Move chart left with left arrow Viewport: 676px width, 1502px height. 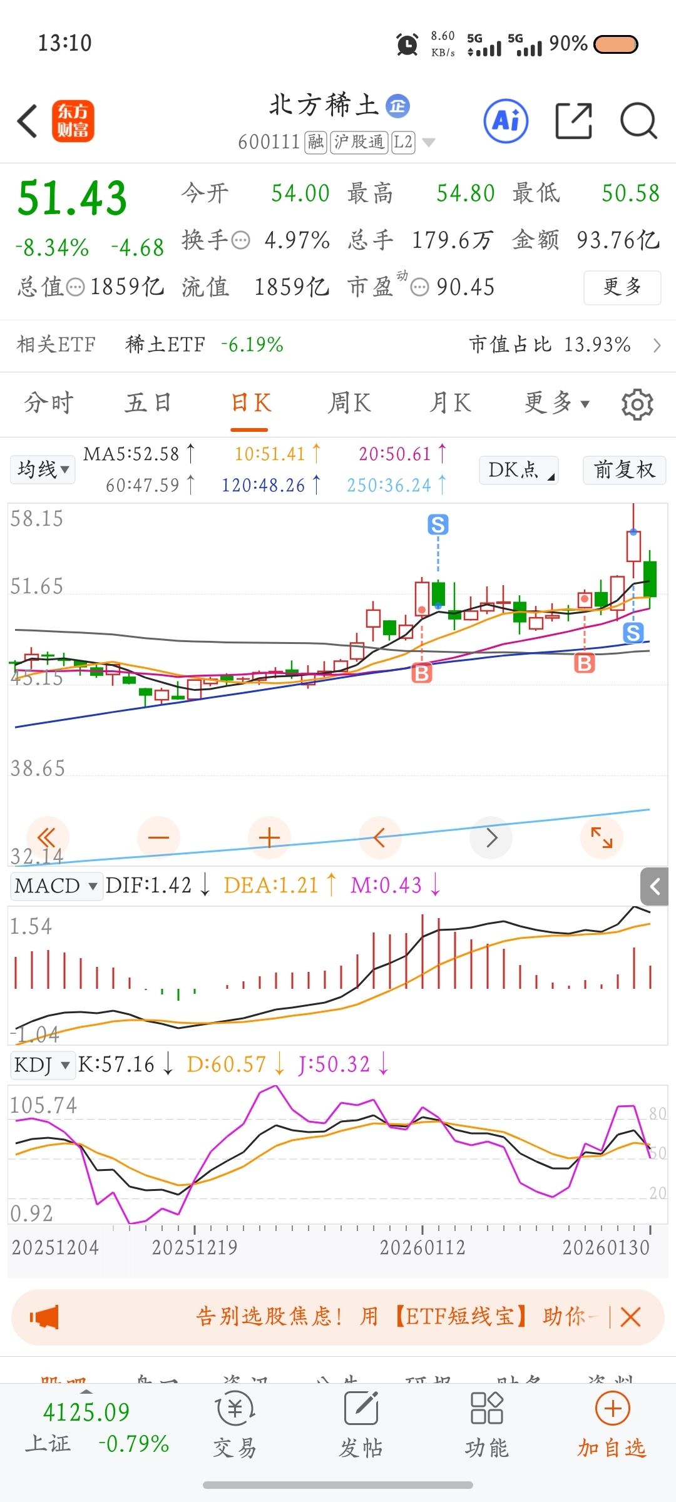pos(380,837)
